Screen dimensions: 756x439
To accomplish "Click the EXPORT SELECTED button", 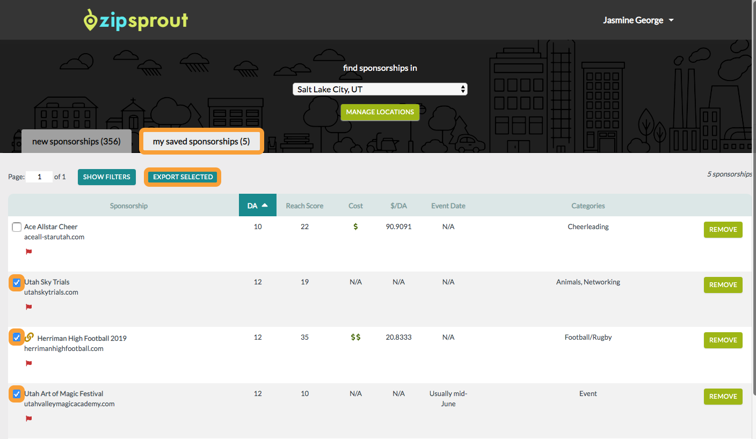I will pyautogui.click(x=183, y=177).
